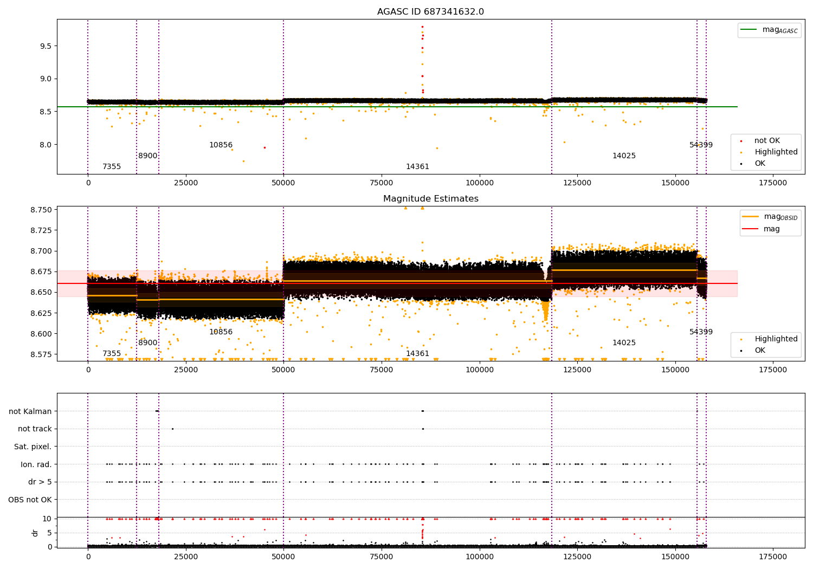Screen dimensions: 813x569
Task: Click OBSID label 7355 in Magnitude Estimates plot
Action: pyautogui.click(x=112, y=353)
